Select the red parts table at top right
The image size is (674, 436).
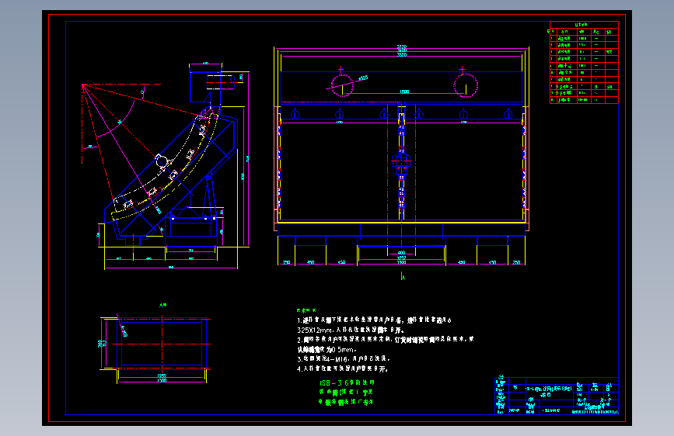584,62
